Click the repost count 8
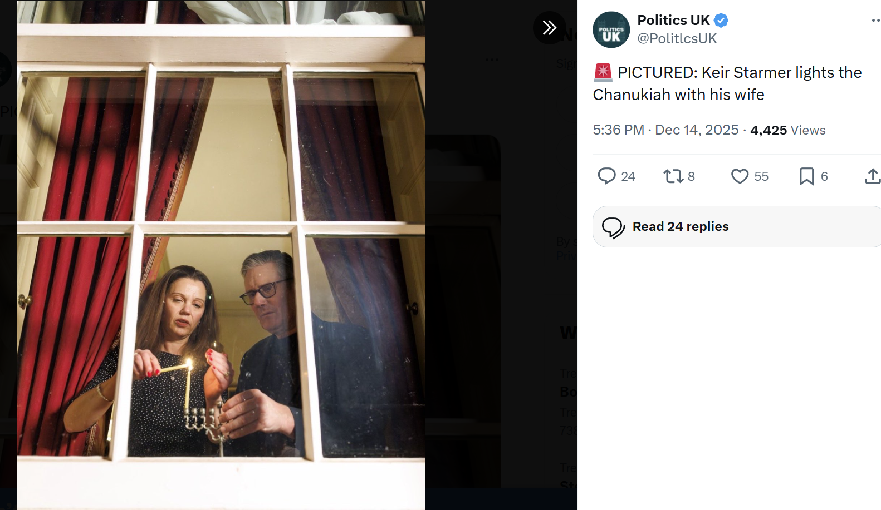This screenshot has height=510, width=881. pos(691,176)
